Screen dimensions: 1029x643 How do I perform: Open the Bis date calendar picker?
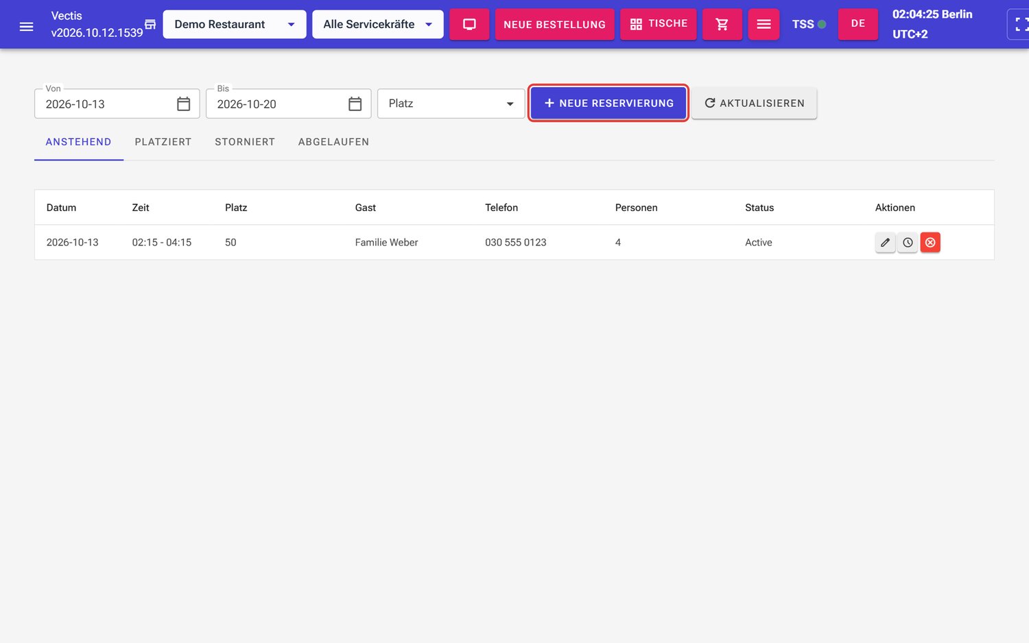(355, 104)
